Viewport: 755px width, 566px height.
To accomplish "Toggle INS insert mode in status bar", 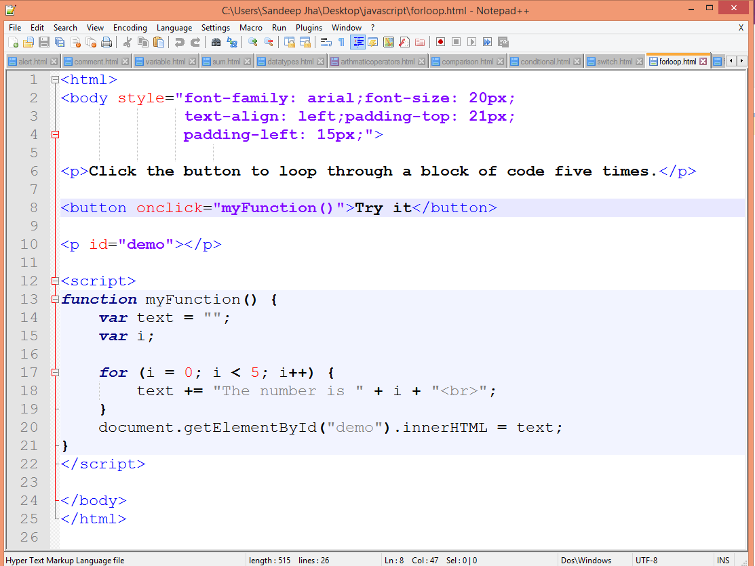I will point(722,560).
